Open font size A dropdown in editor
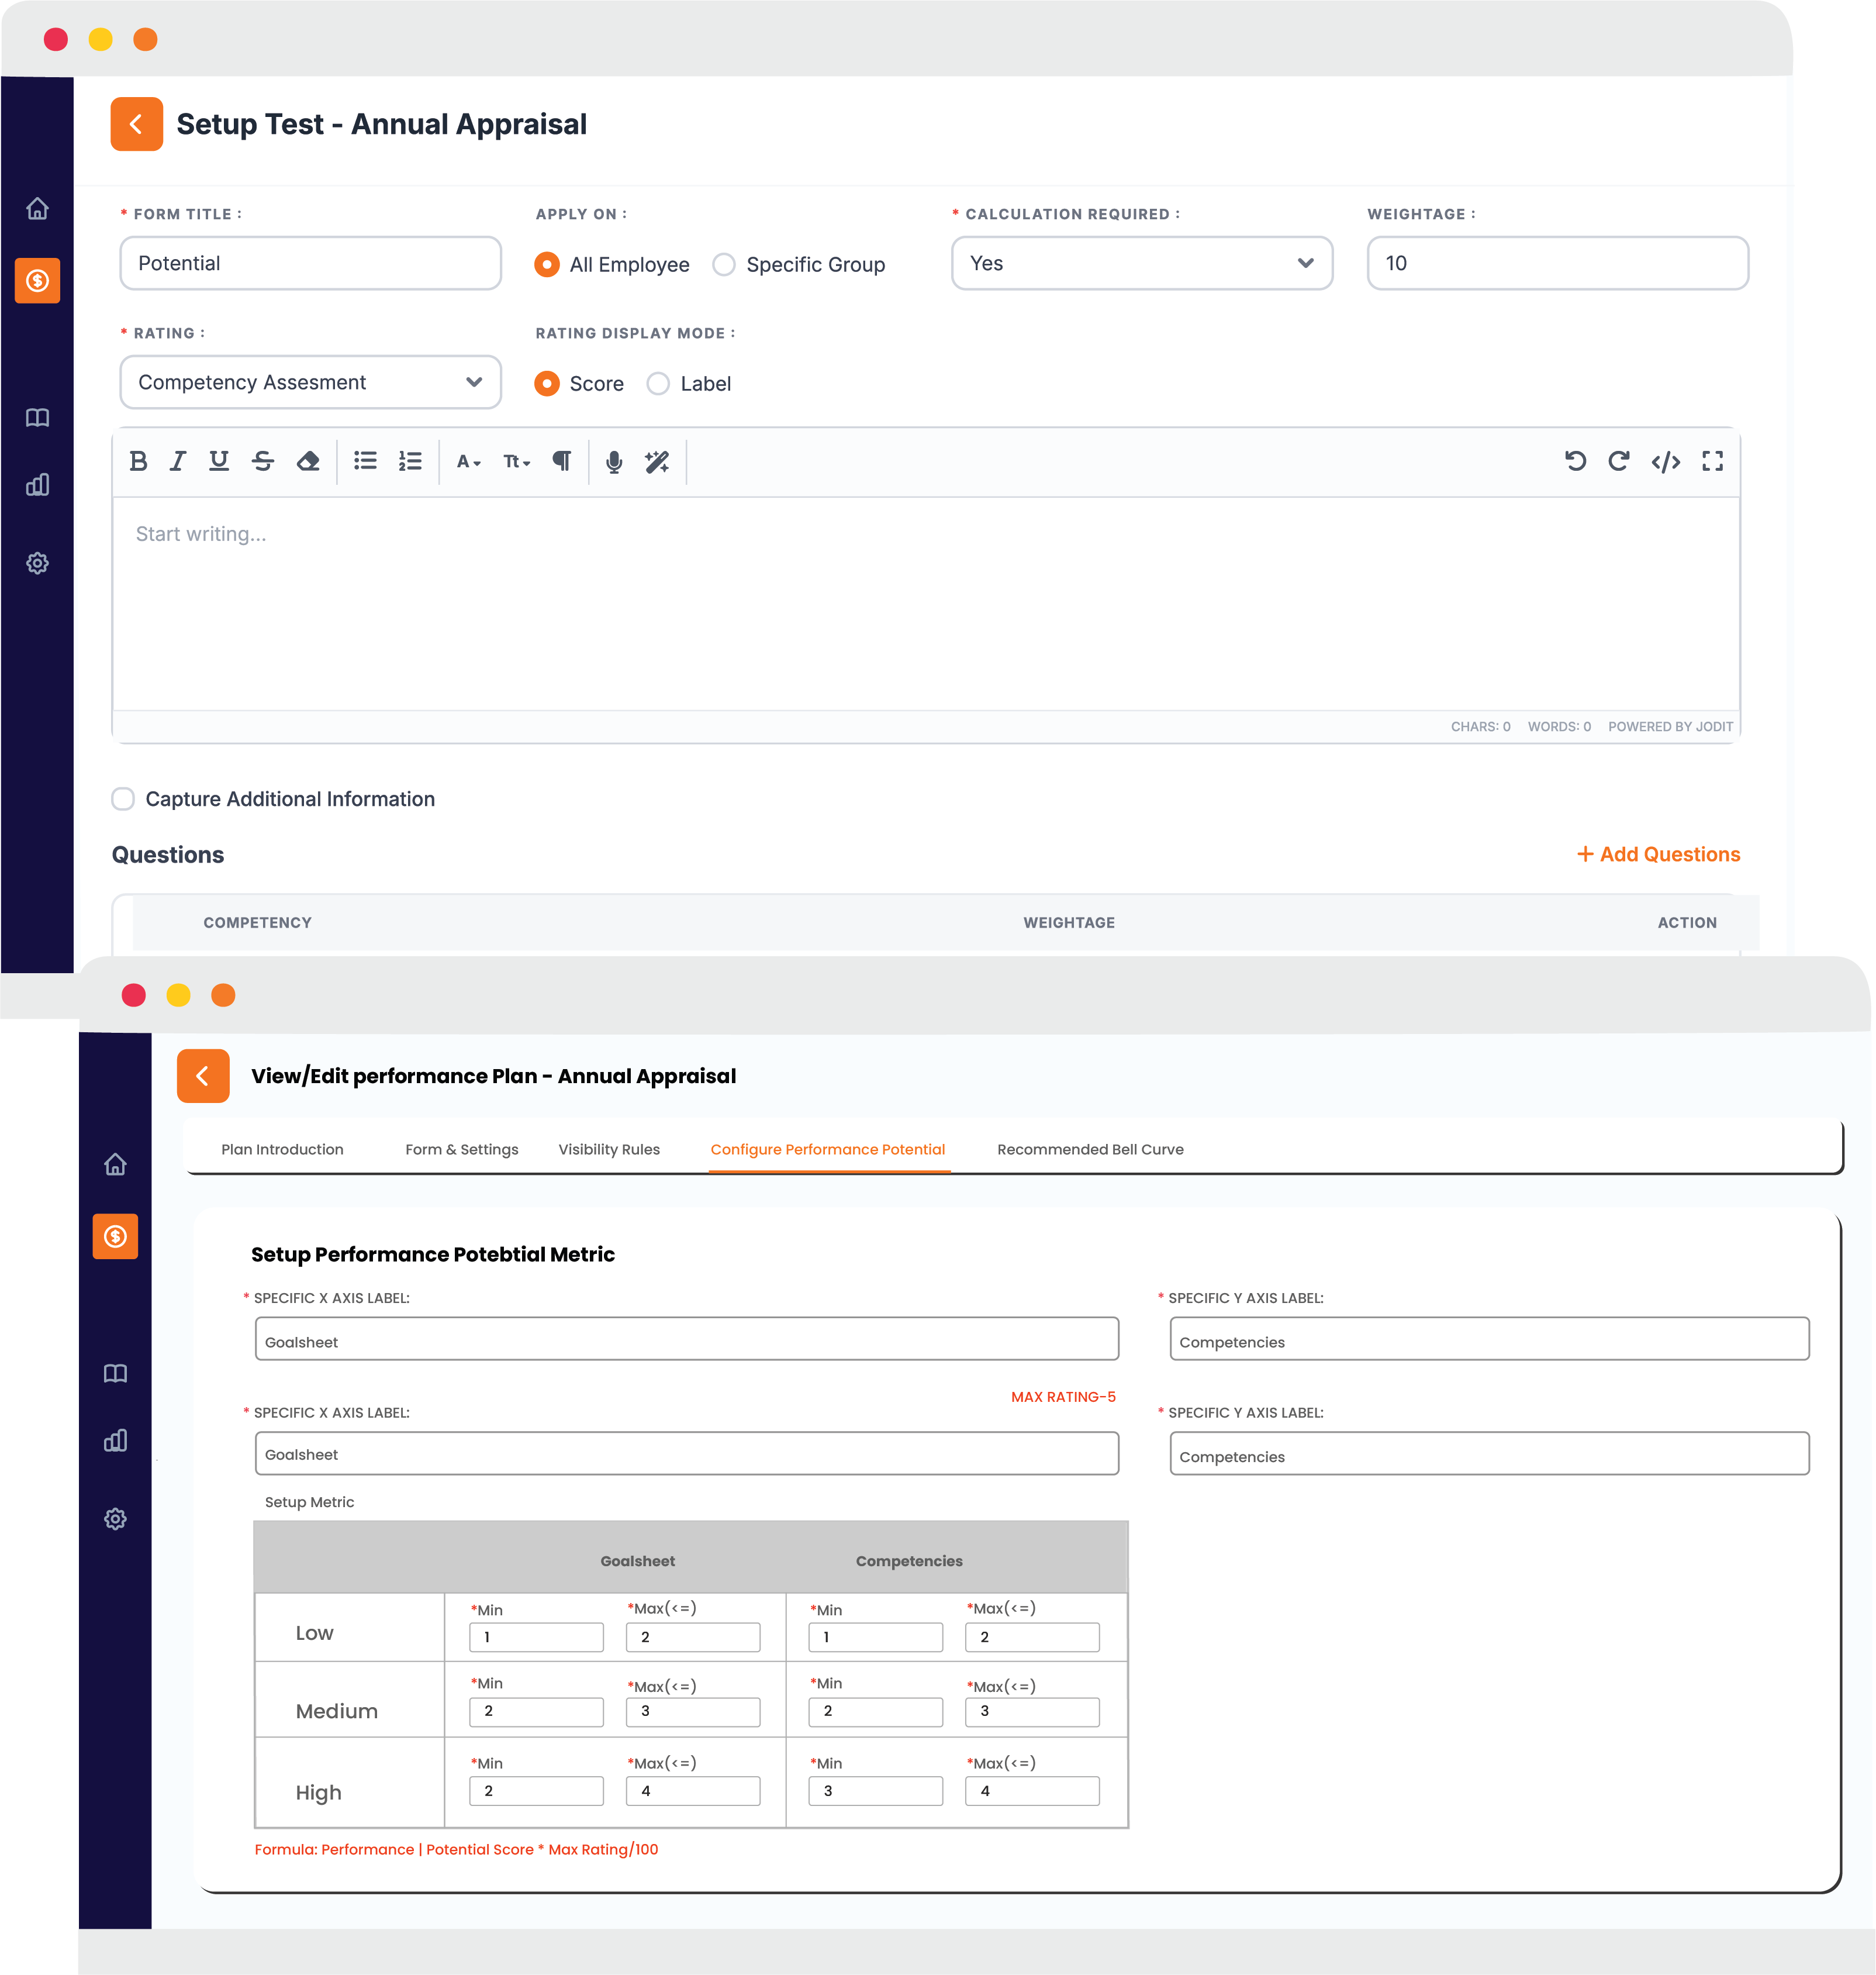 coord(468,461)
